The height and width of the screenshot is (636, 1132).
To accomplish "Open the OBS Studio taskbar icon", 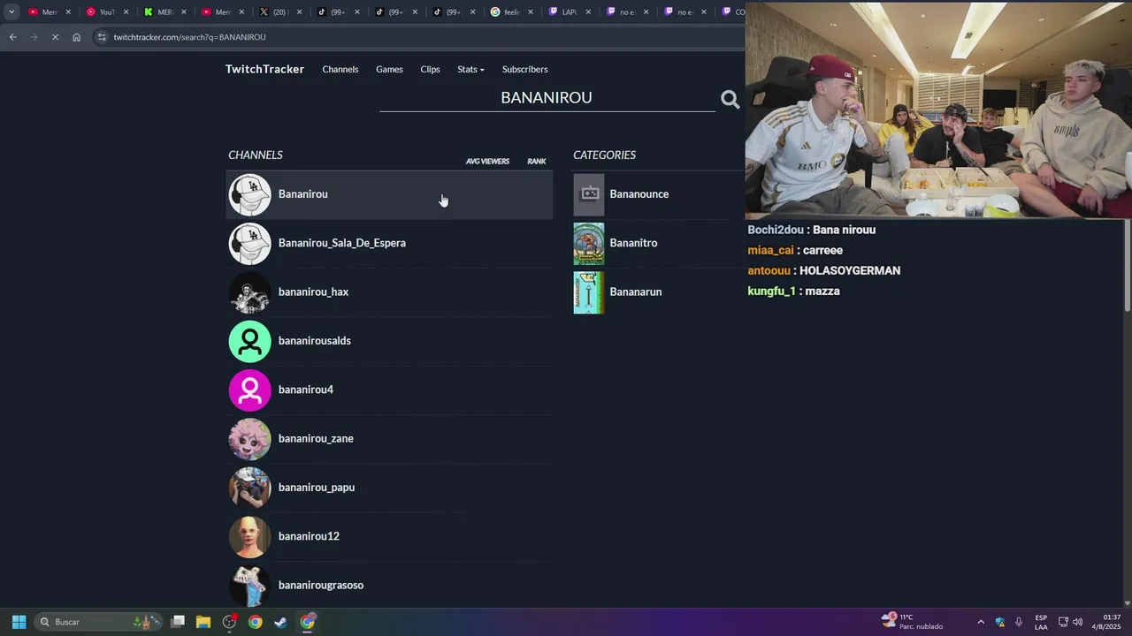I will pyautogui.click(x=229, y=622).
